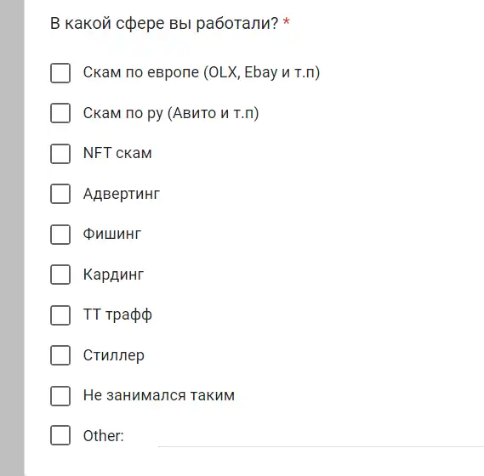Click the red required asterisk after the question

click(x=287, y=22)
